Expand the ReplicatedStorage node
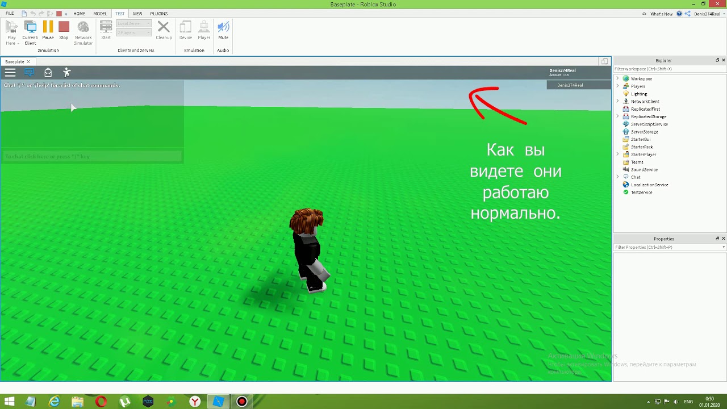Screen dimensions: 727x409 click(x=618, y=116)
